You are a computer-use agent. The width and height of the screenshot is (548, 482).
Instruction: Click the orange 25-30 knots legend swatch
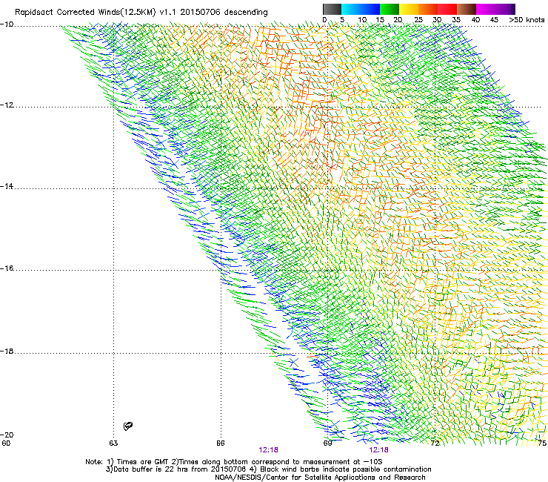(428, 9)
